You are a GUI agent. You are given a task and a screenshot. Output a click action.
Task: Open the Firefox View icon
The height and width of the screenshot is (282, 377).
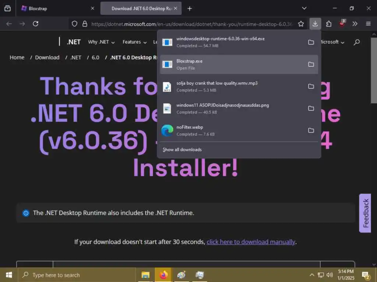7,8
